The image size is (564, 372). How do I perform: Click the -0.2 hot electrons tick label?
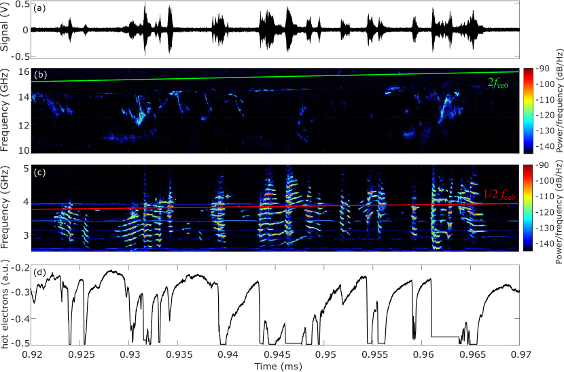click(x=20, y=267)
